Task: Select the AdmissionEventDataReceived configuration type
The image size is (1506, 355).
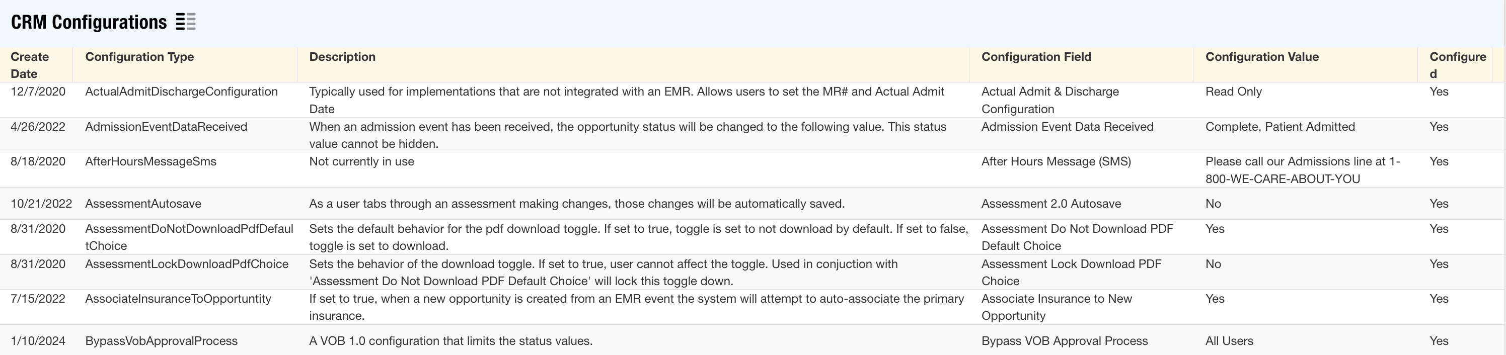Action: 166,127
